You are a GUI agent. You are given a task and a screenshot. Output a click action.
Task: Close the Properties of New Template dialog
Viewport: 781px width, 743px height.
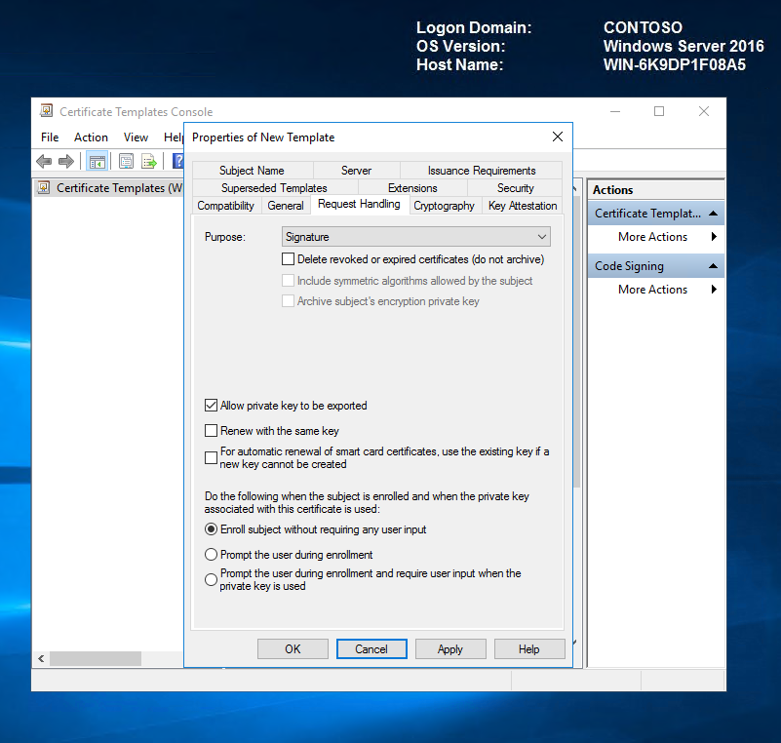point(558,137)
